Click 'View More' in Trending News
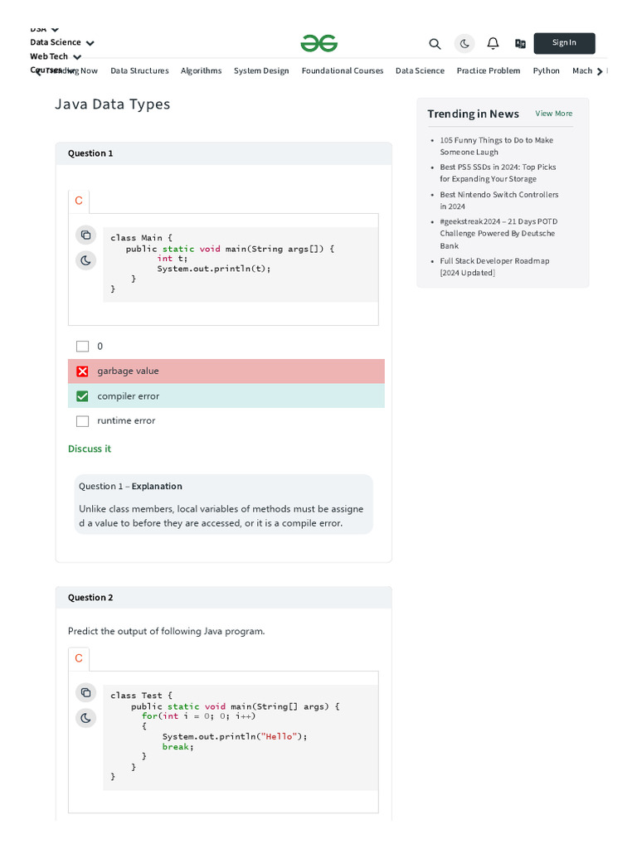This screenshot has width=637, height=849. point(553,114)
